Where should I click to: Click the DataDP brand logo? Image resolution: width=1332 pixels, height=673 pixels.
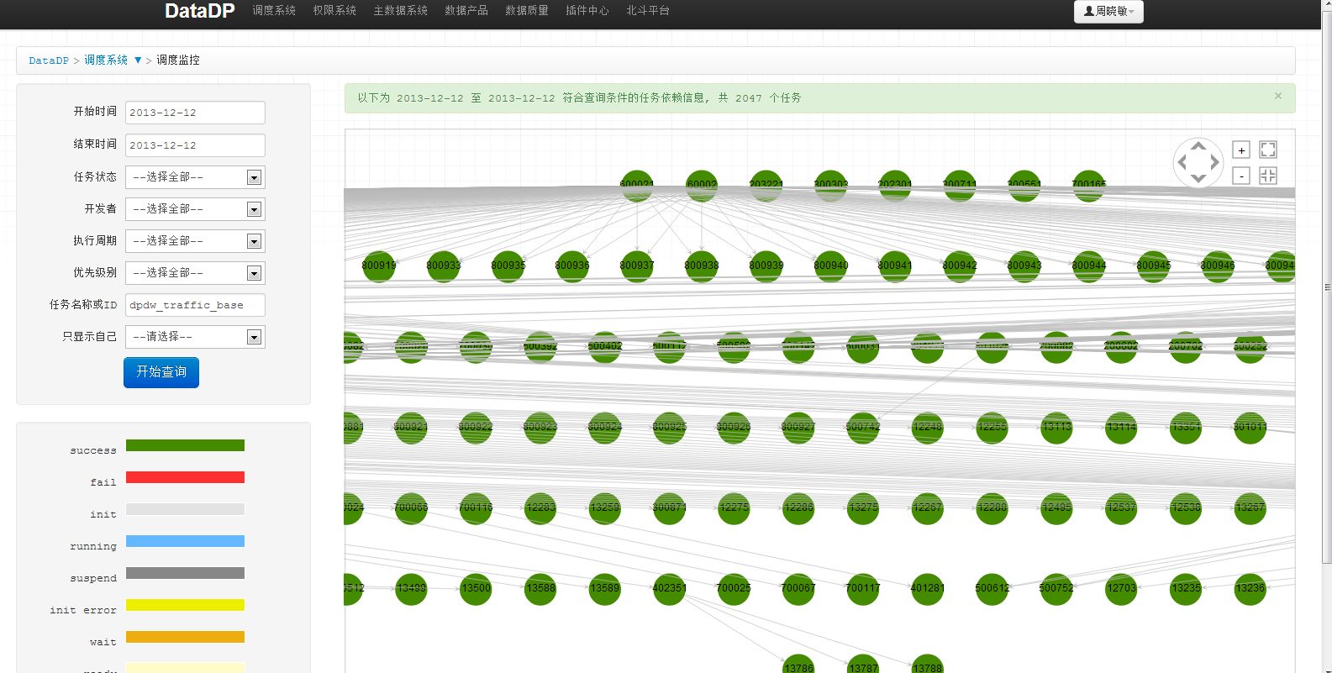tap(200, 11)
